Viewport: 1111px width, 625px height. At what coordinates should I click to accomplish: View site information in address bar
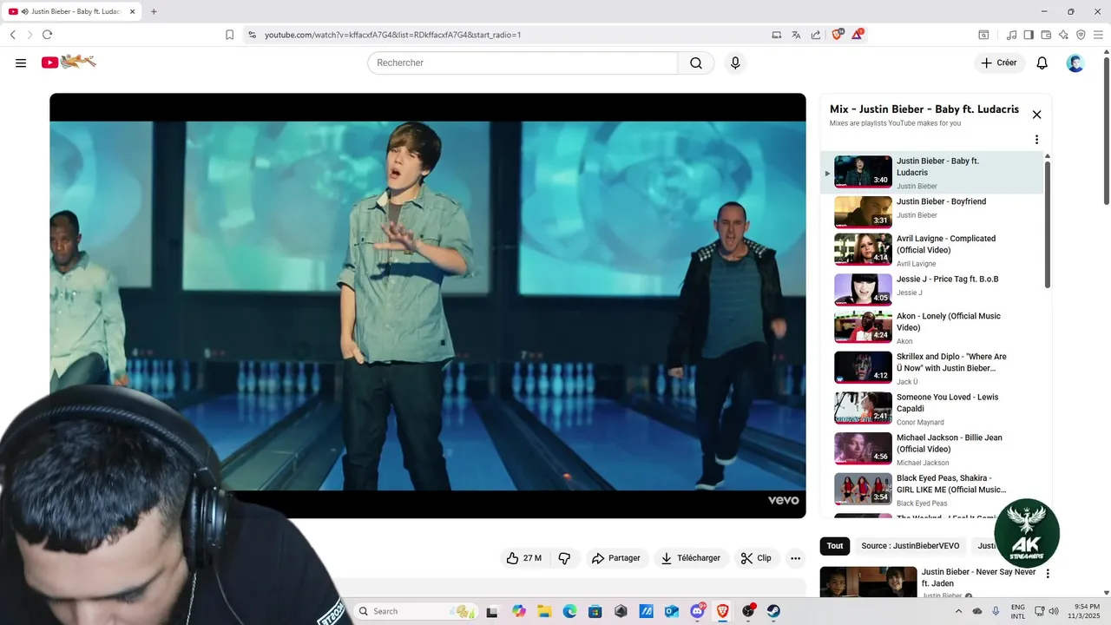point(252,35)
